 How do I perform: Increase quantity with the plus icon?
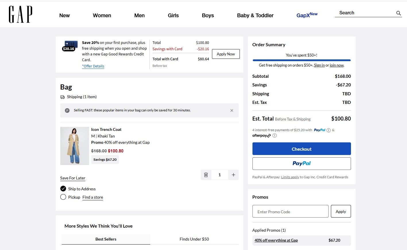pyautogui.click(x=233, y=175)
